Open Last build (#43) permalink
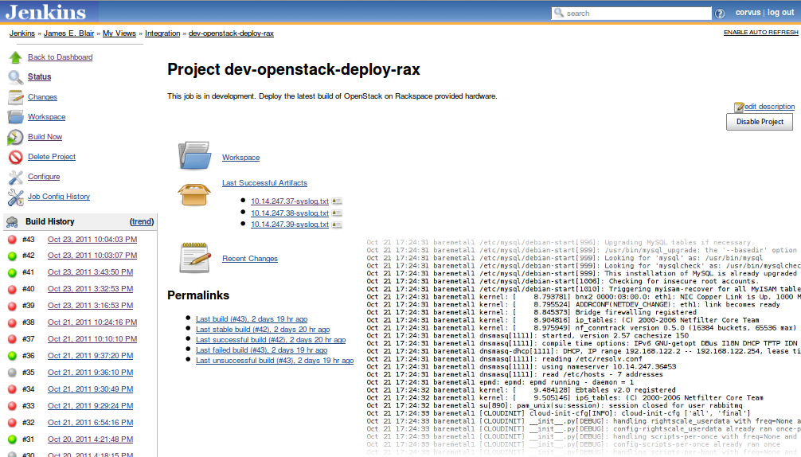Viewport: 801px width, 457px height. (x=252, y=319)
